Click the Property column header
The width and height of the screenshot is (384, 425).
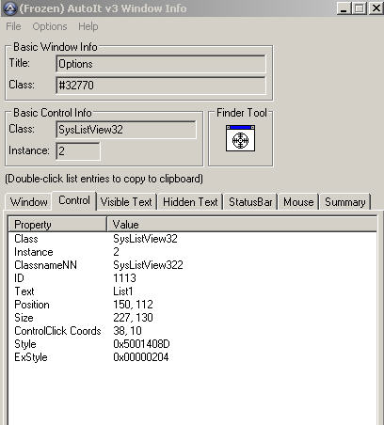coord(57,225)
